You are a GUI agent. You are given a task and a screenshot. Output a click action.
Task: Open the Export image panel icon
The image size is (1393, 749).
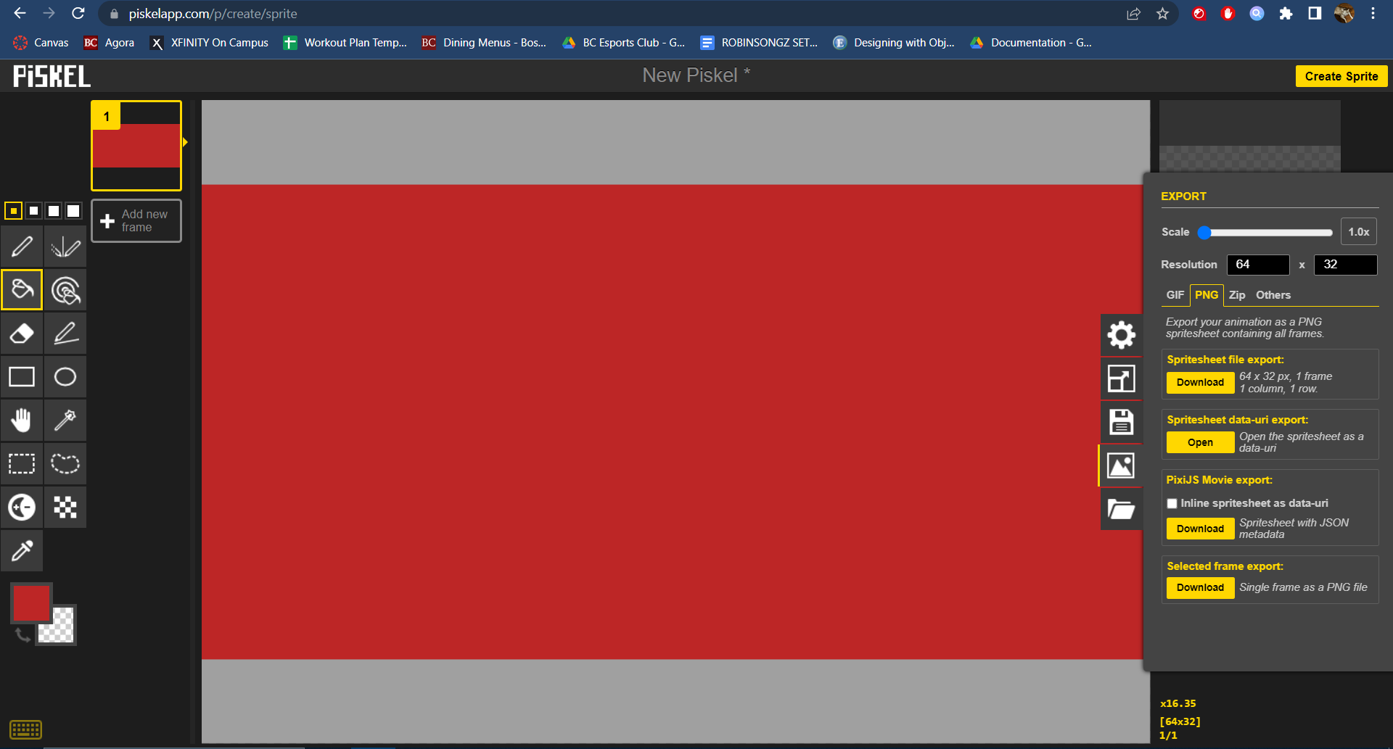1121,465
